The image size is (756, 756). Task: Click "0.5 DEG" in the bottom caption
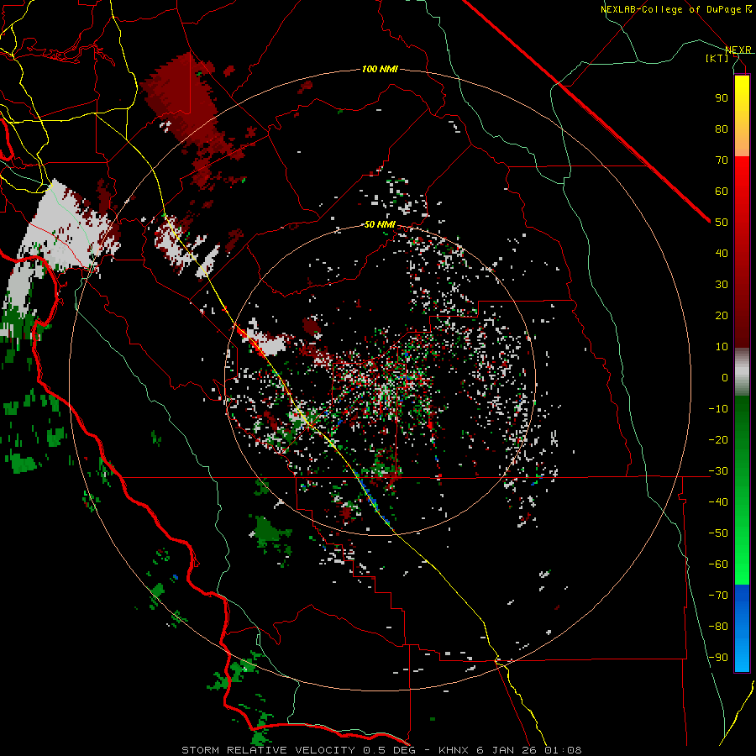pos(387,750)
